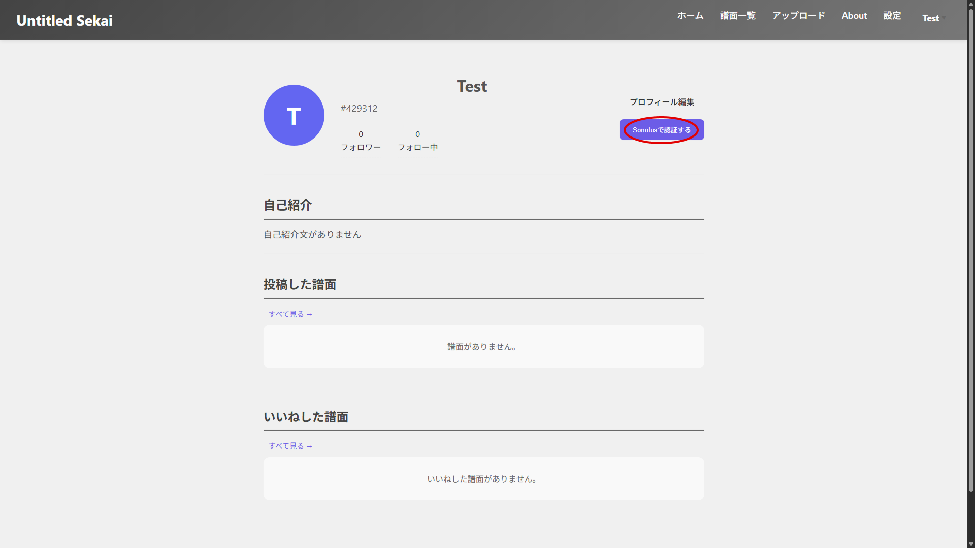The image size is (975, 548).
Task: Click the user ID #429312 text
Action: click(359, 108)
